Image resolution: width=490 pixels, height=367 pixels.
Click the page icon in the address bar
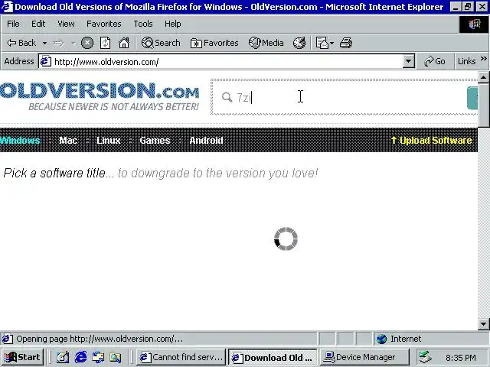click(x=46, y=61)
